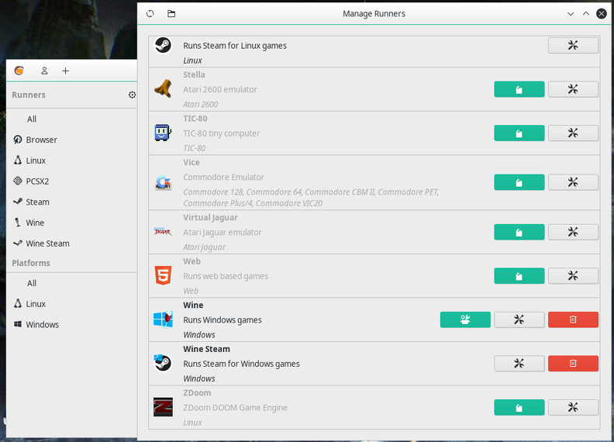This screenshot has width=614, height=442.
Task: Open Vice runner configuration
Action: pos(573,182)
